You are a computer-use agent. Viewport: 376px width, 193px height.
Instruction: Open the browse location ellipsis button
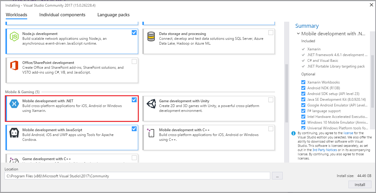tap(277, 176)
